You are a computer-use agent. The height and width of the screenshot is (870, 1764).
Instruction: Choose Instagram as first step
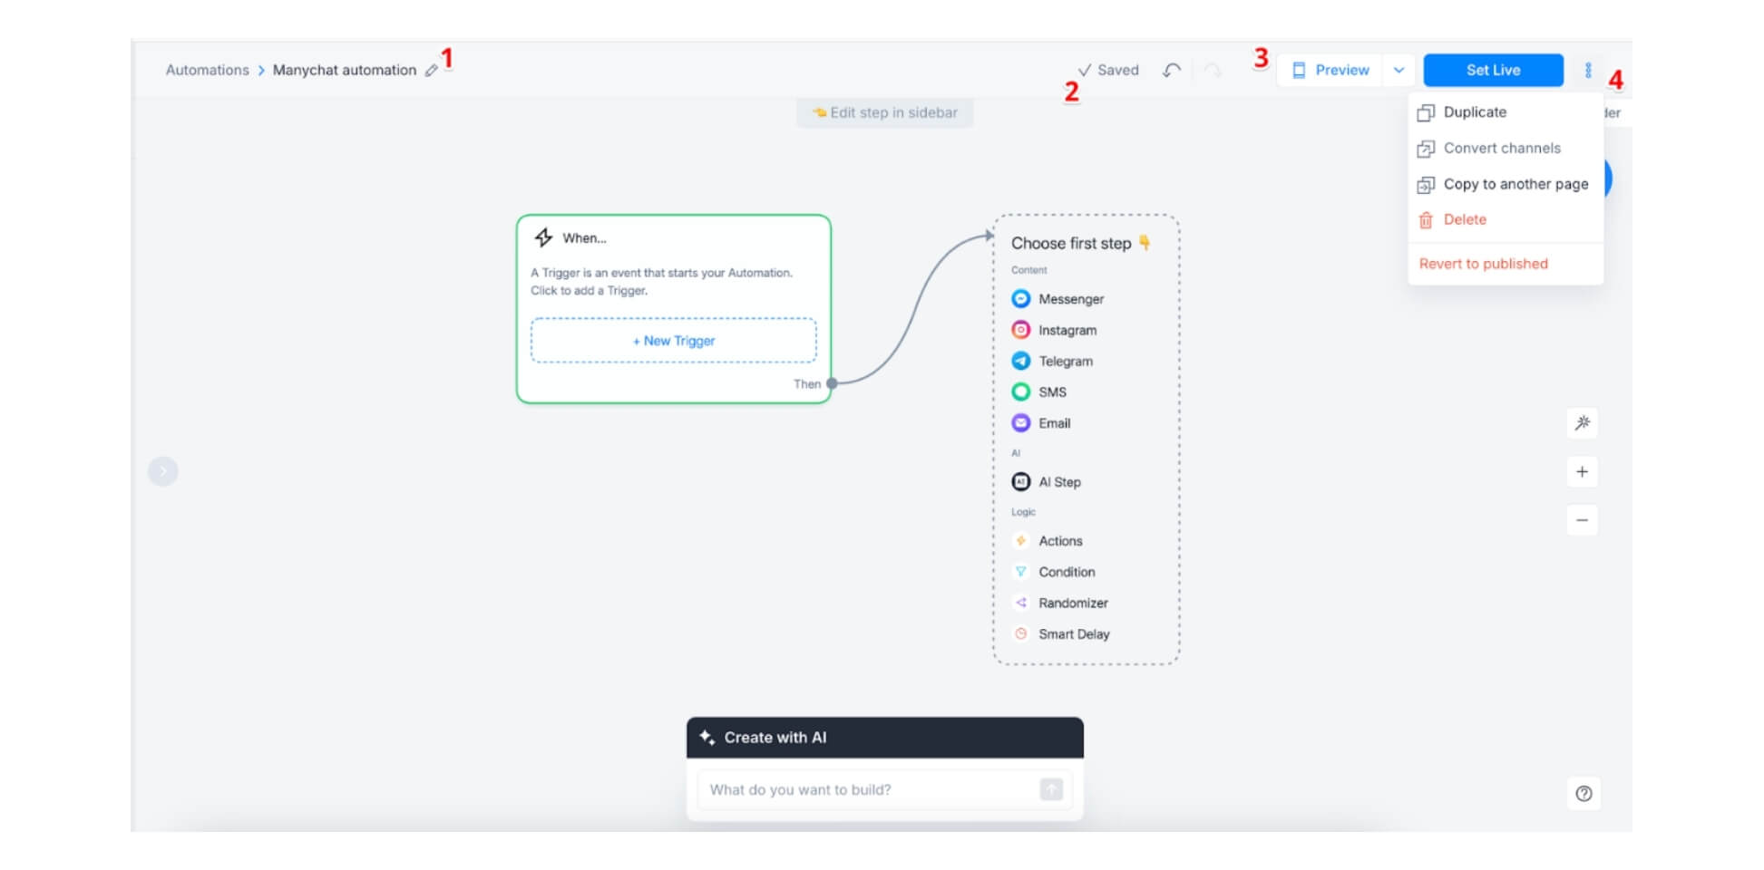tap(1067, 331)
